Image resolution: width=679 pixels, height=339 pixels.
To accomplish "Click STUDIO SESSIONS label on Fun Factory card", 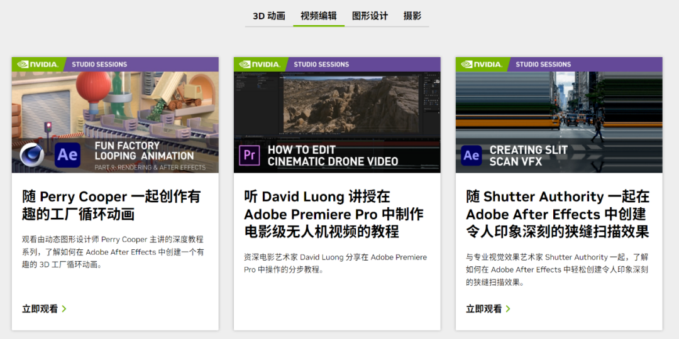I will [x=99, y=65].
